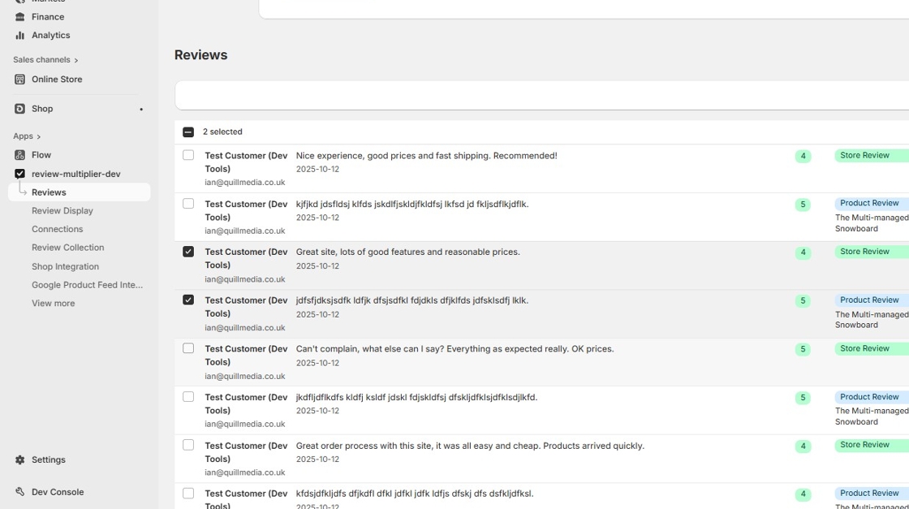Open the Settings gear at the bottom
The width and height of the screenshot is (909, 509).
(49, 459)
